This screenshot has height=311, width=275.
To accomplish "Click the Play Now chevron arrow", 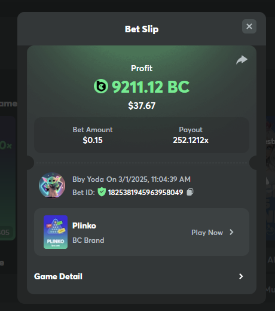I will (231, 232).
